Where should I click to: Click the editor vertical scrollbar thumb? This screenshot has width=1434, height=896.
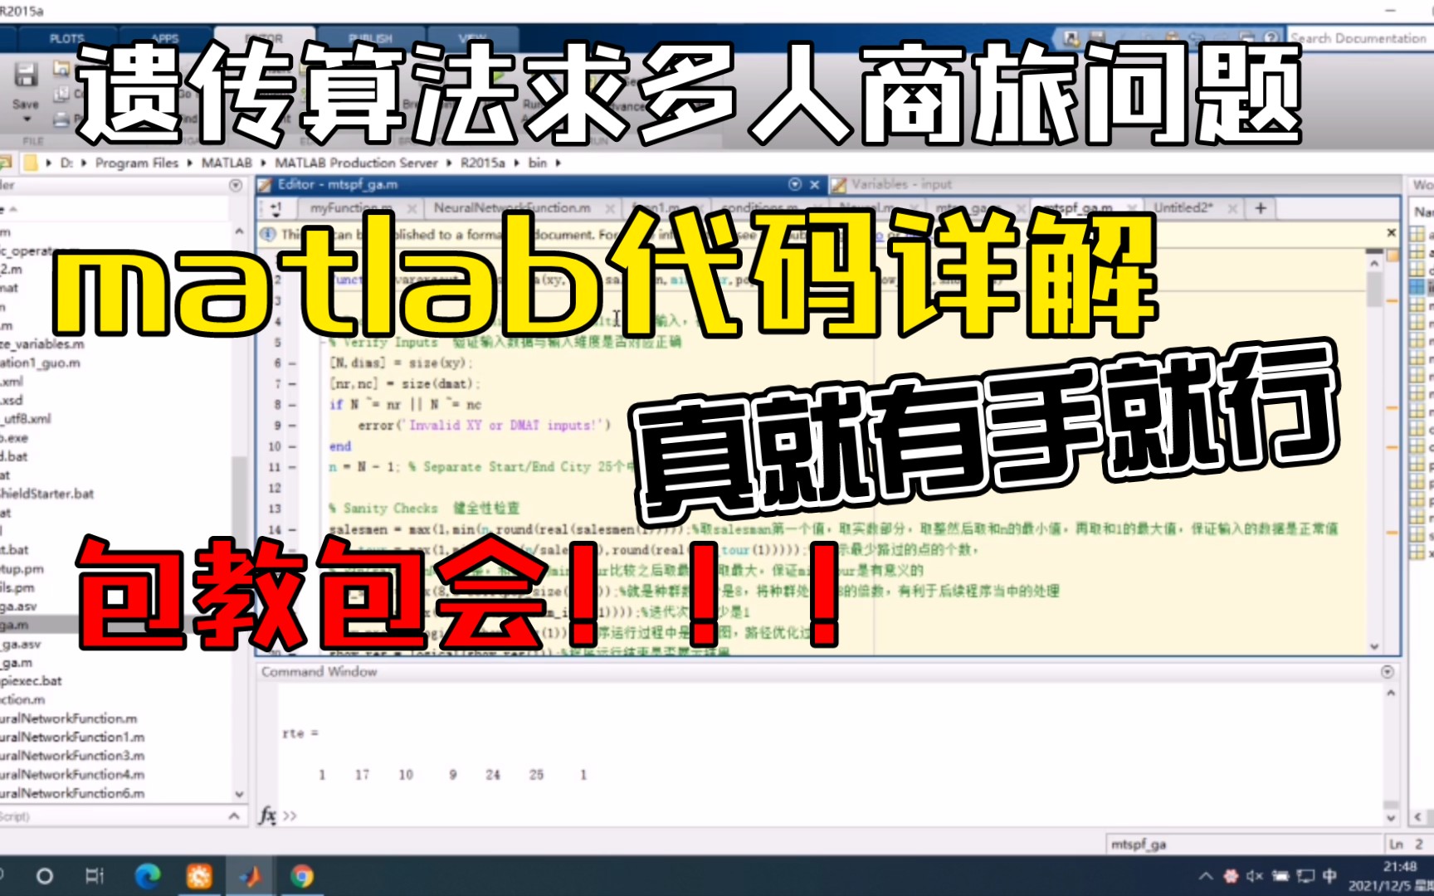(x=1374, y=289)
